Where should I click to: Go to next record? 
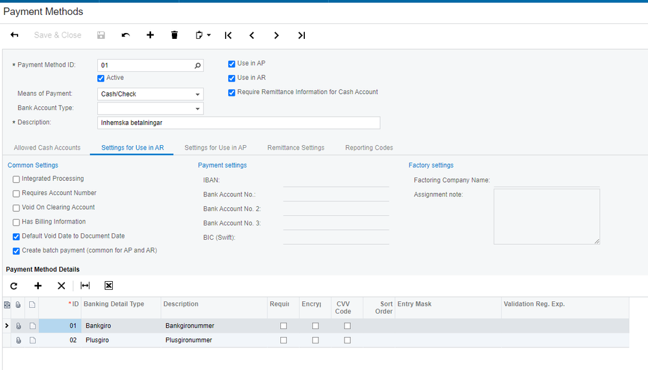coord(276,36)
